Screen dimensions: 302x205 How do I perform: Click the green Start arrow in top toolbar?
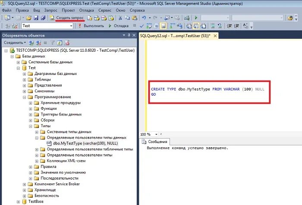(x=196, y=18)
